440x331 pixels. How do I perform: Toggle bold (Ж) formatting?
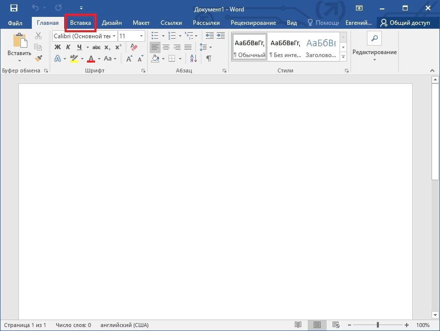coord(58,47)
